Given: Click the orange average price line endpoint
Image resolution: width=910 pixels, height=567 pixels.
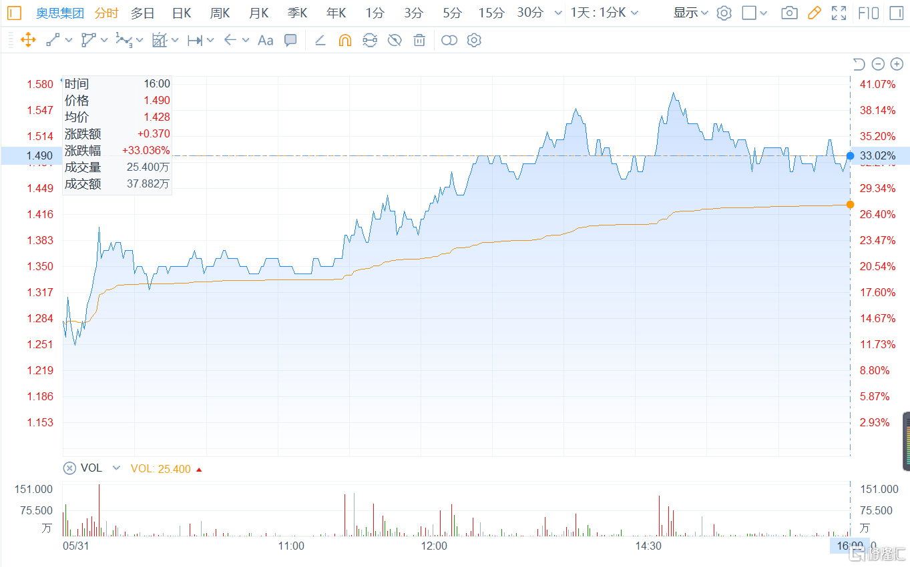Looking at the screenshot, I should (850, 204).
